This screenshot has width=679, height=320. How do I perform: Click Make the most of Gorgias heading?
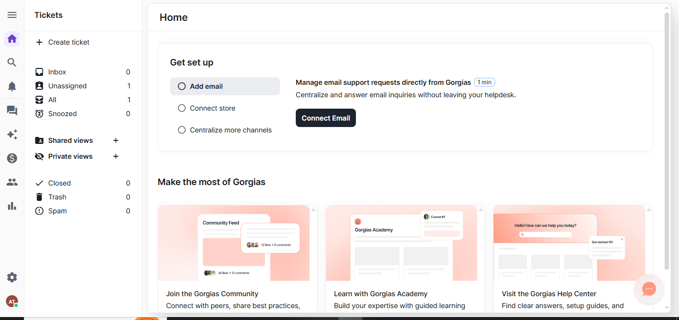tap(211, 182)
